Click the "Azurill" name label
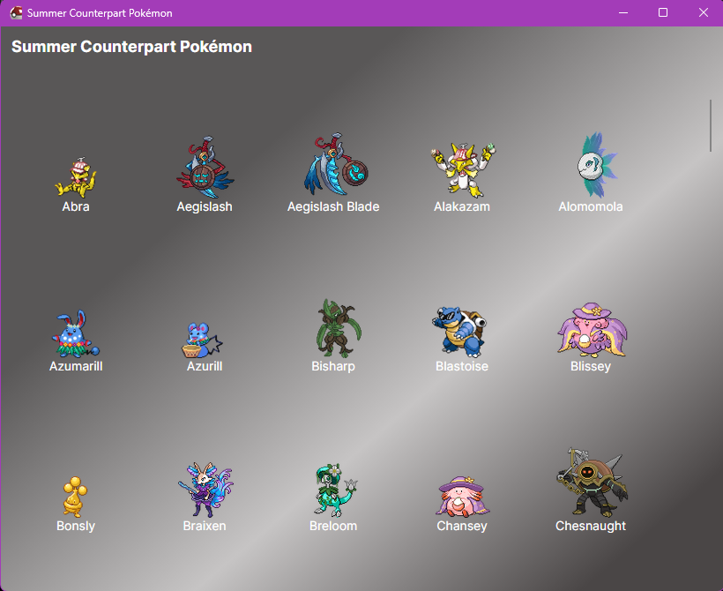This screenshot has width=723, height=591. coord(205,366)
